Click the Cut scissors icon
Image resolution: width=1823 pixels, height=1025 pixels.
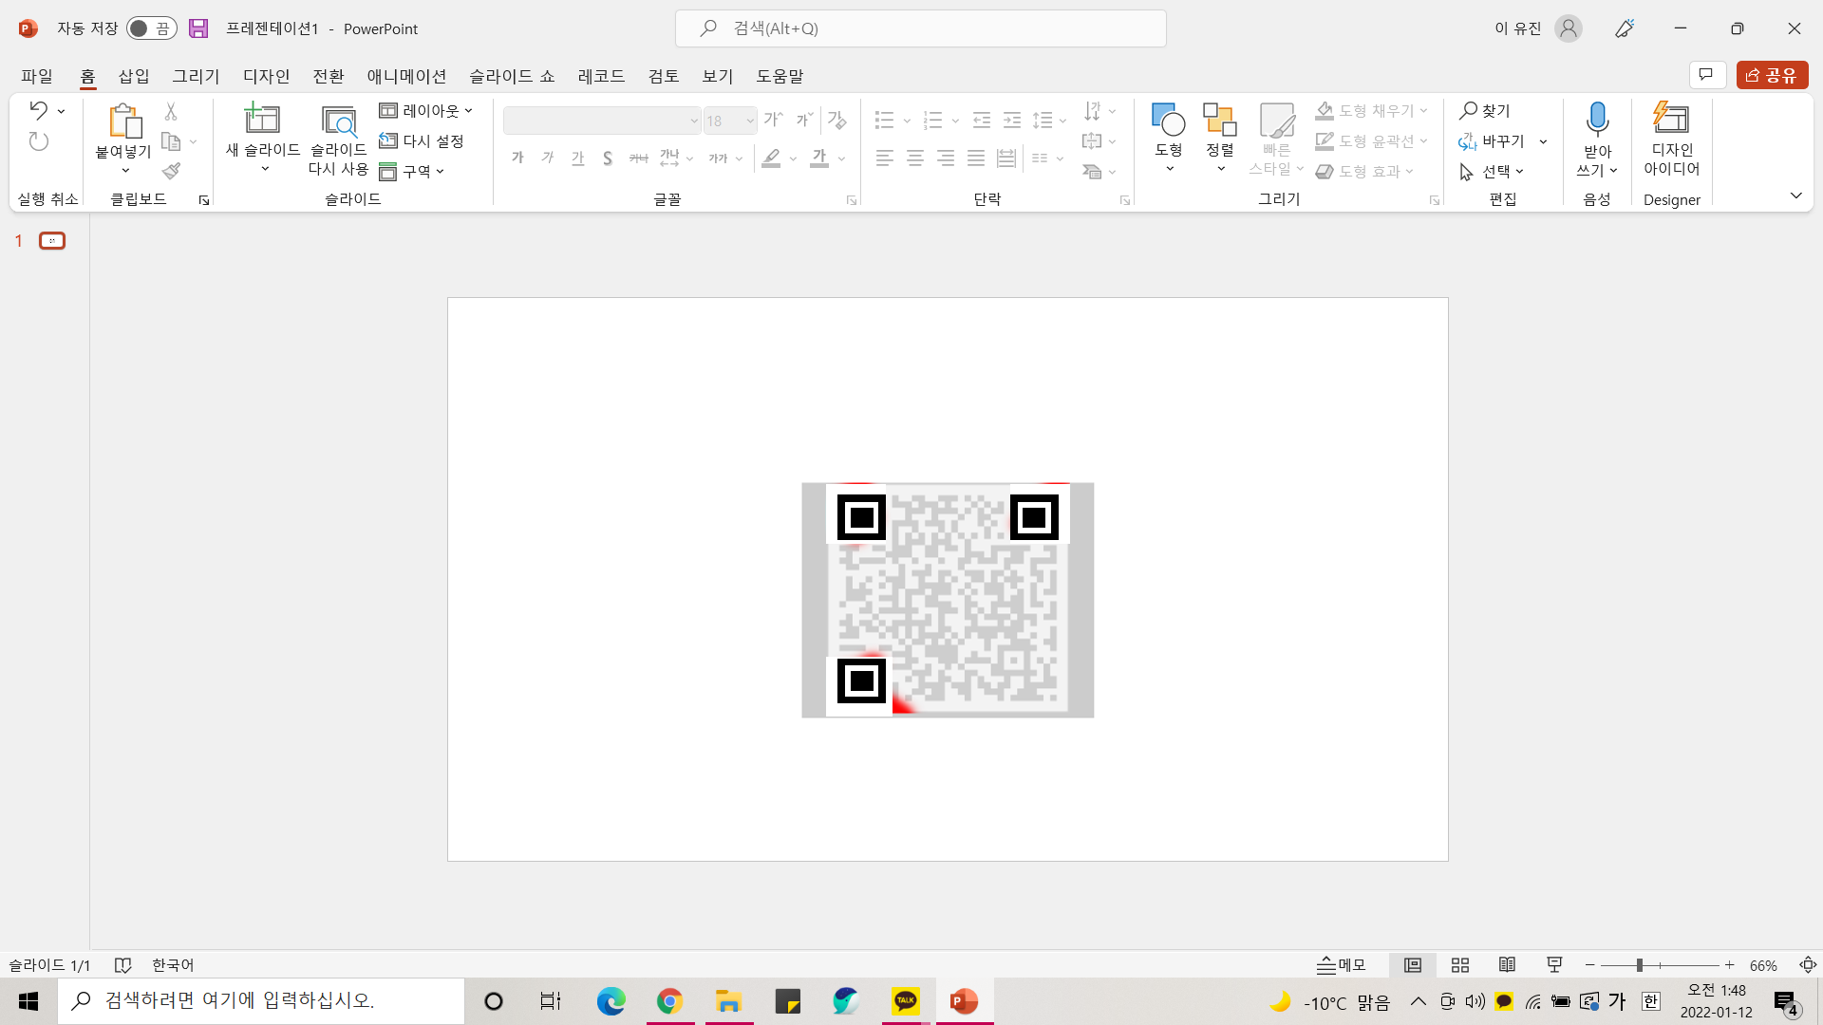(x=171, y=111)
